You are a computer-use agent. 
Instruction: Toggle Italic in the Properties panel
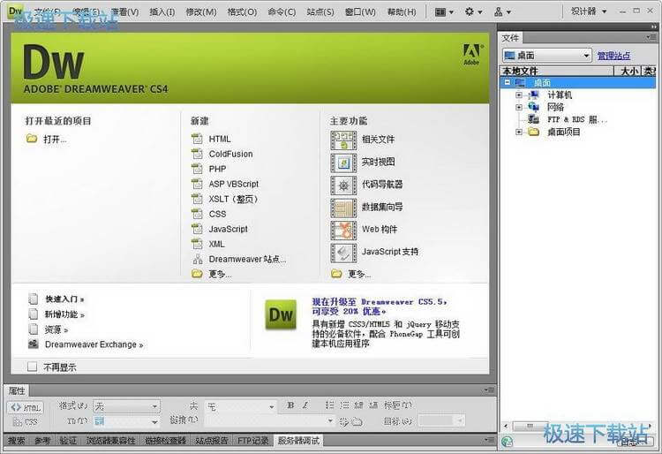(305, 405)
